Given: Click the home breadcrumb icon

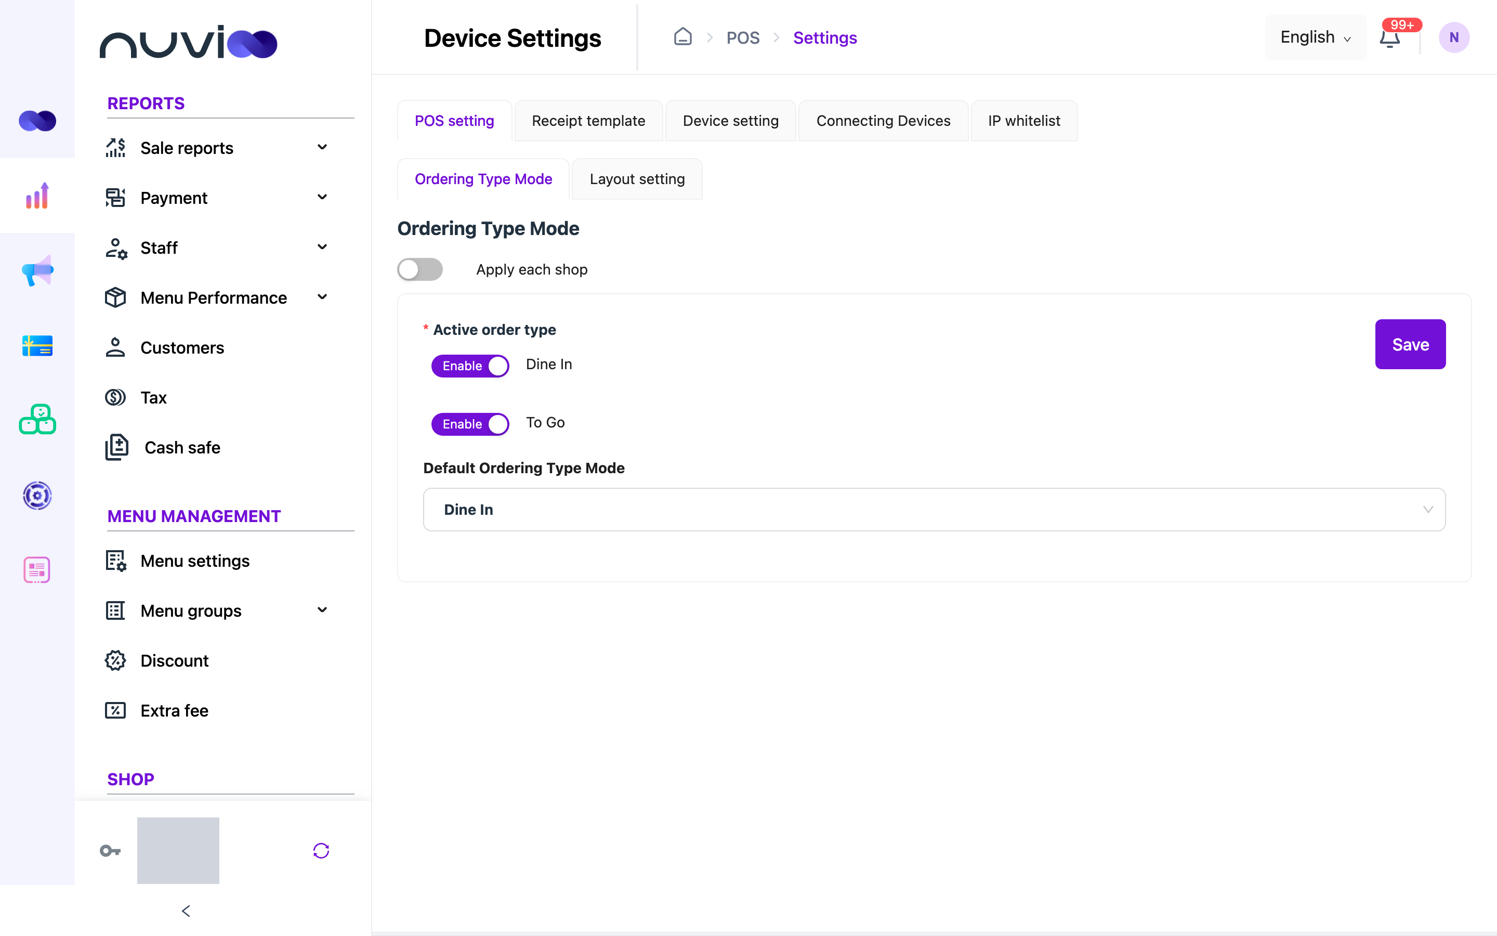Looking at the screenshot, I should click(x=682, y=37).
